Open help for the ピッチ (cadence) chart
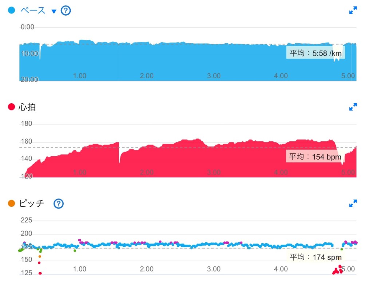The image size is (373, 285). point(59,204)
